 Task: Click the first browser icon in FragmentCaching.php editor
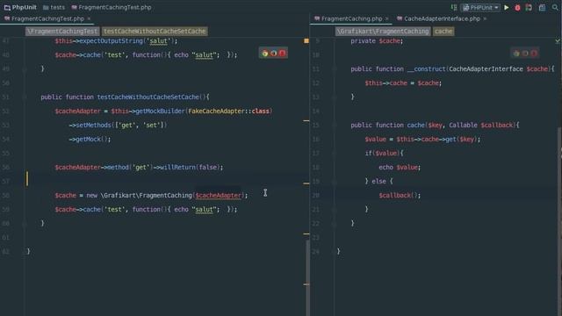coord(516,54)
